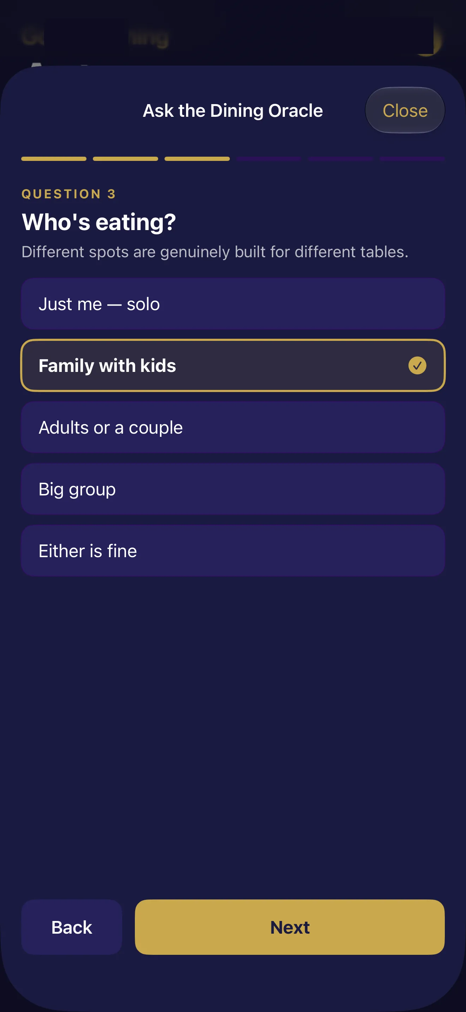Click the subtitle about different tables
The height and width of the screenshot is (1012, 466).
coord(215,252)
